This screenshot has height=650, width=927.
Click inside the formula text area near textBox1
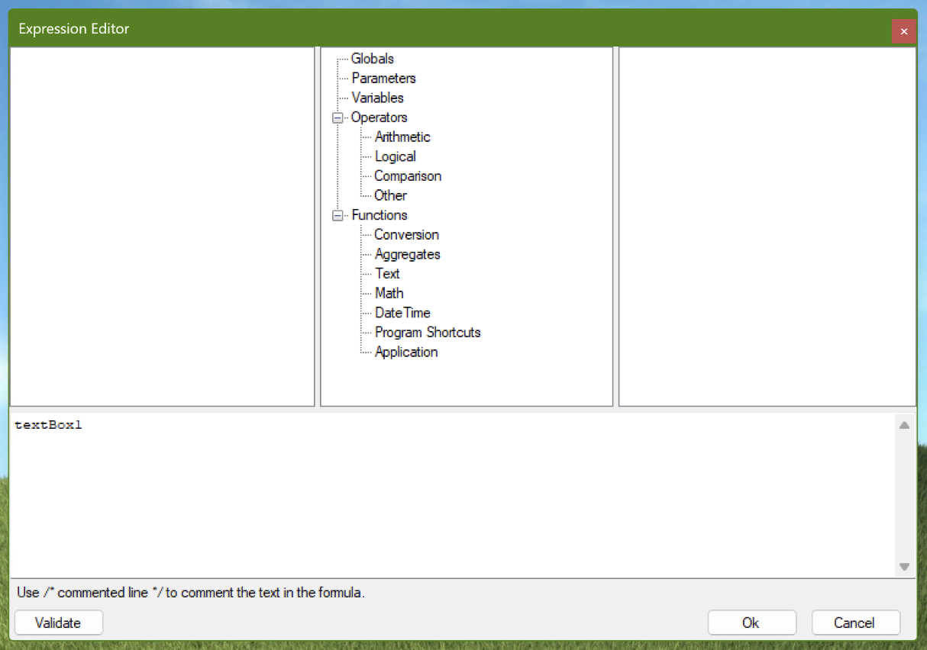tap(50, 425)
